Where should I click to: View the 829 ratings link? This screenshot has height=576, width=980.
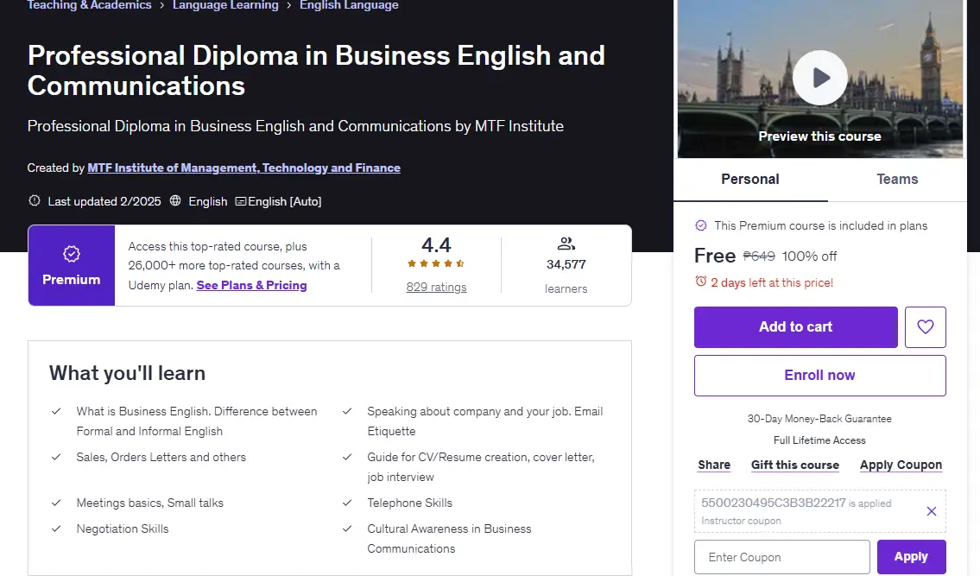(436, 287)
